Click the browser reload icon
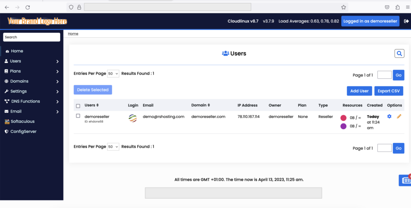411x208 pixels. (x=28, y=7)
